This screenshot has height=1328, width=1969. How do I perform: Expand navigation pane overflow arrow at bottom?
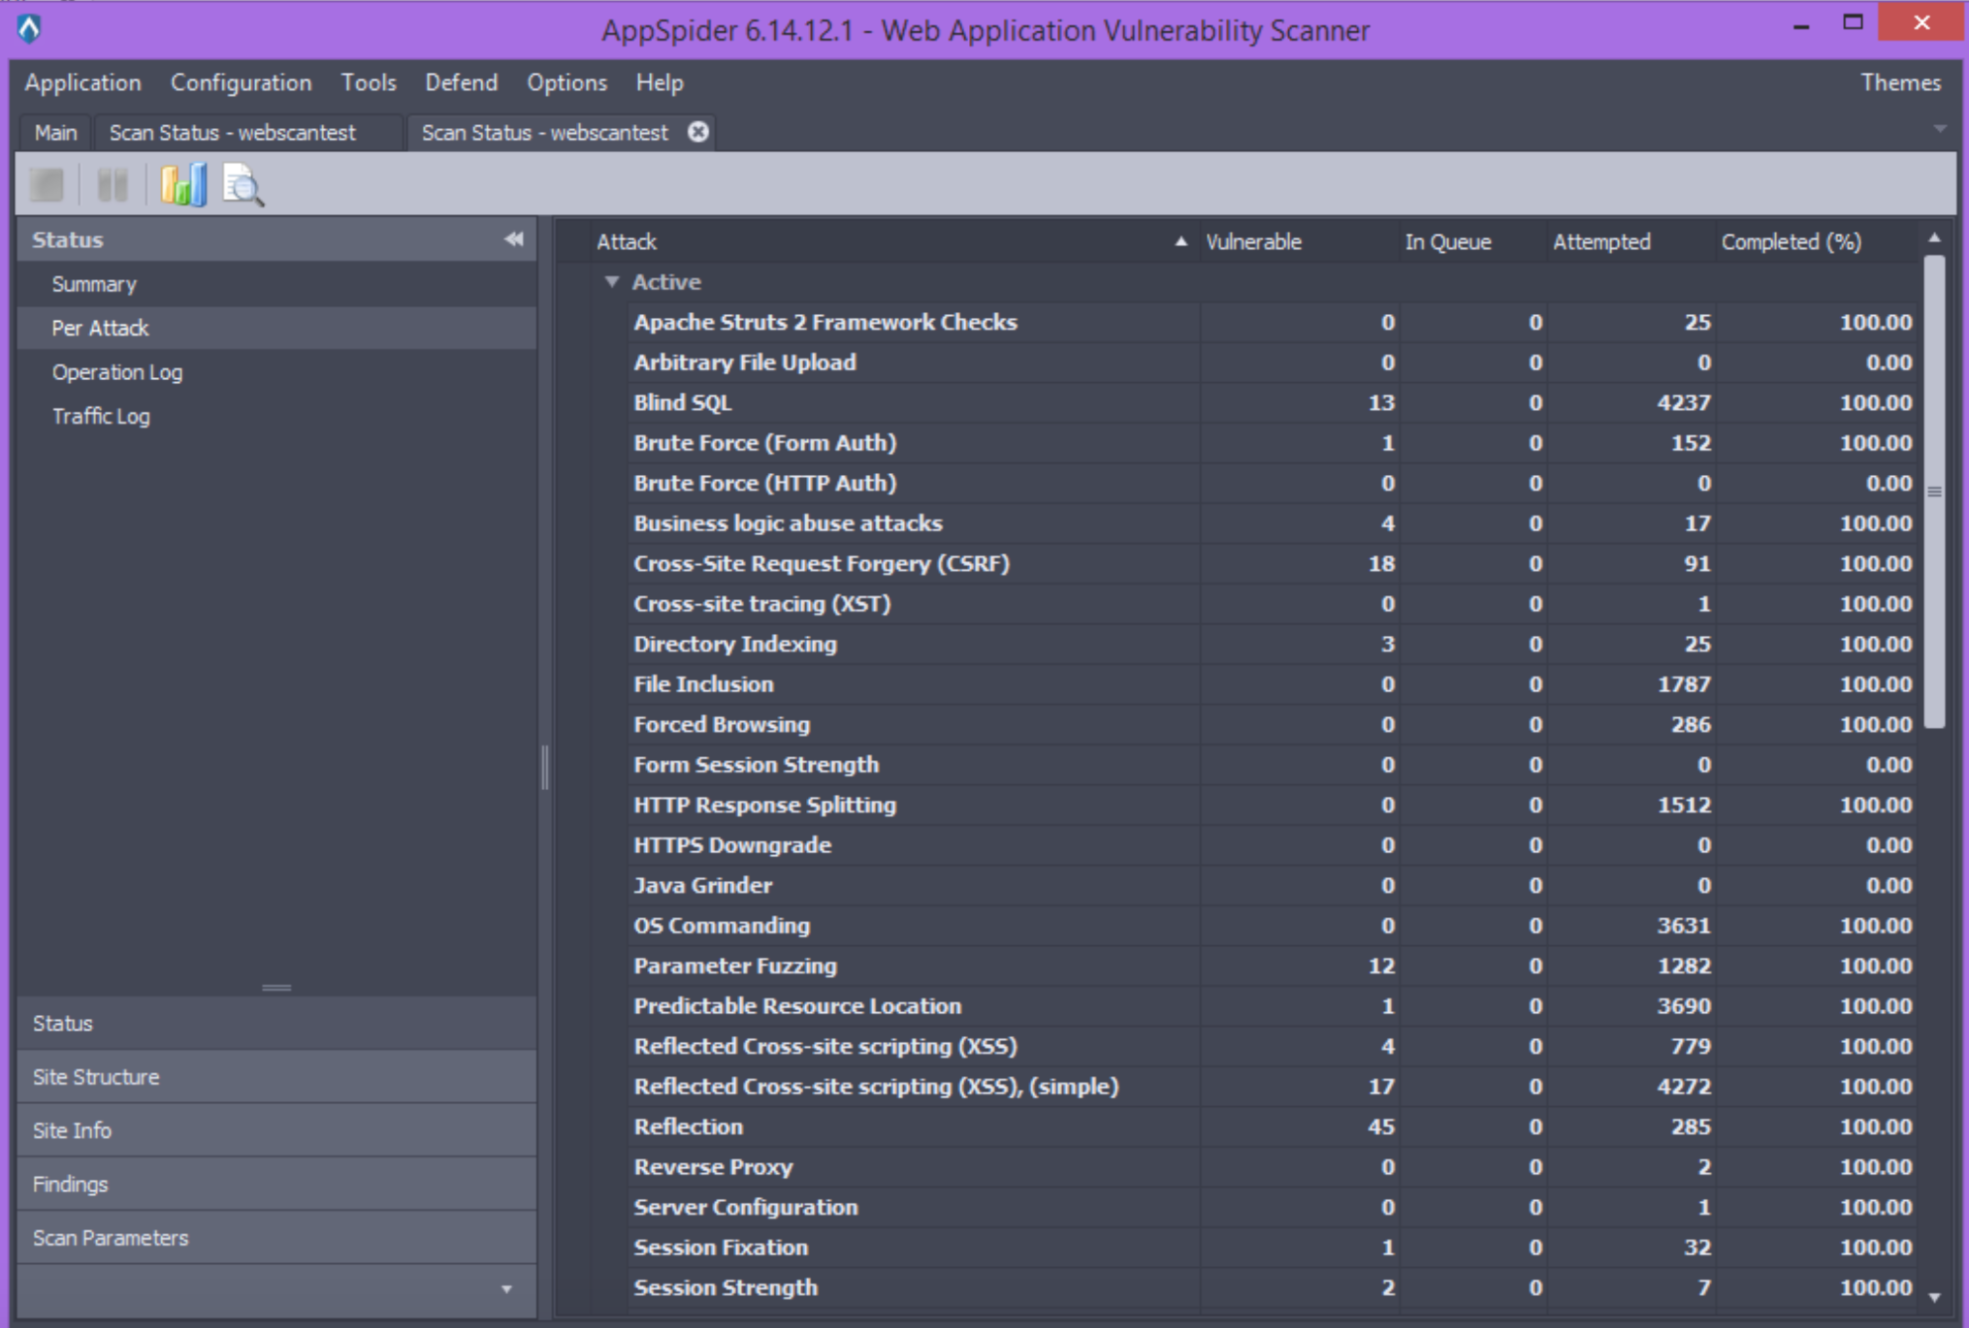tap(506, 1289)
